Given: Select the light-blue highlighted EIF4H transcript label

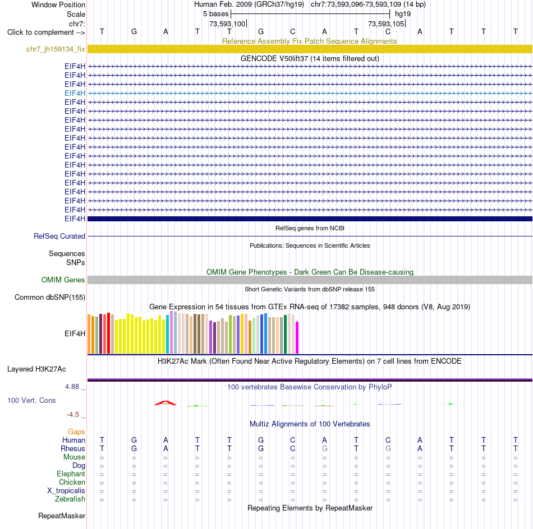Looking at the screenshot, I should coord(75,93).
